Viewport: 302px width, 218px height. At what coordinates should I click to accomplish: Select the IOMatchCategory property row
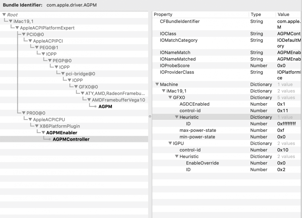[226, 43]
